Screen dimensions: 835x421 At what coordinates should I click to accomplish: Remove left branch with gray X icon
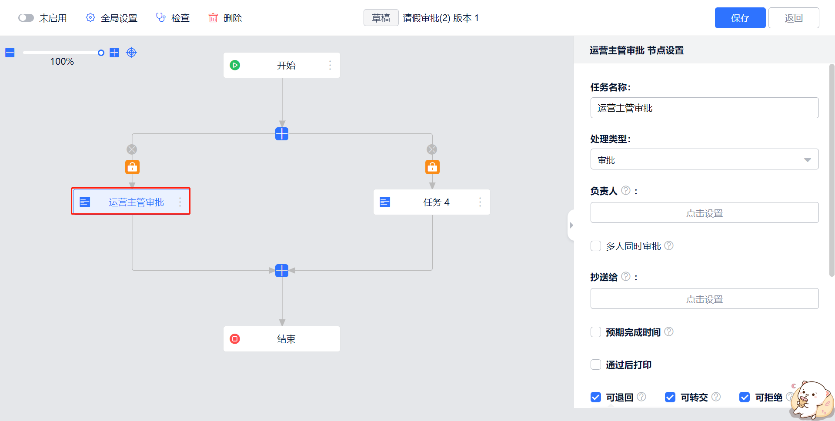click(x=132, y=149)
